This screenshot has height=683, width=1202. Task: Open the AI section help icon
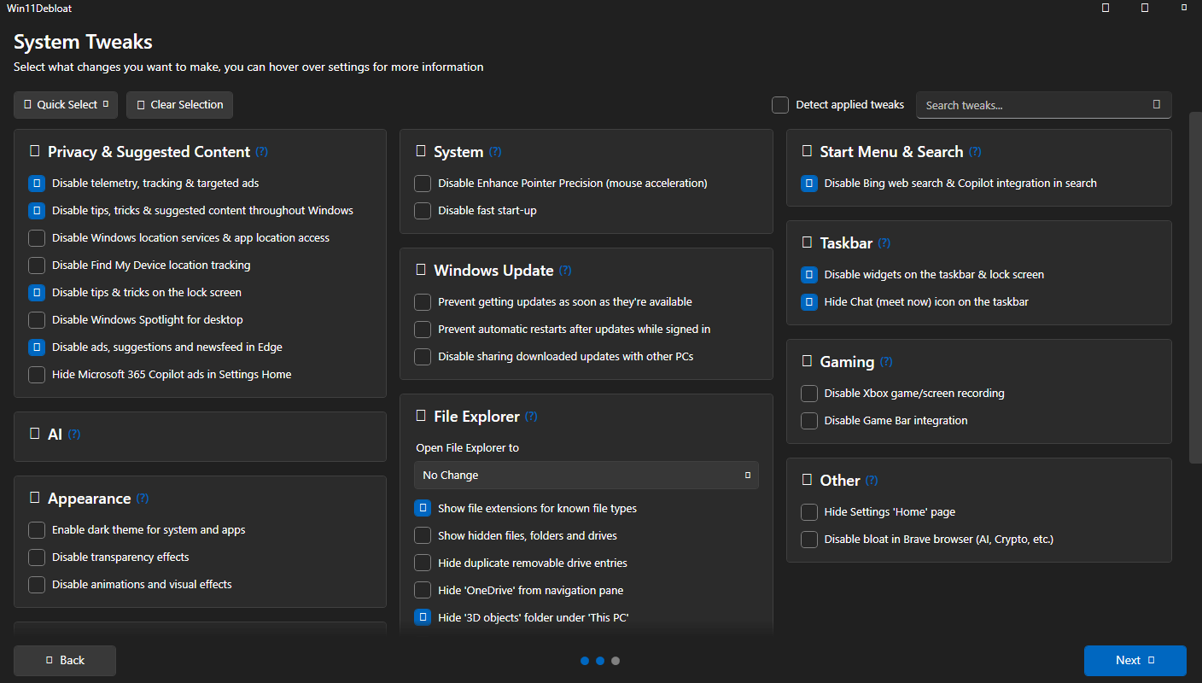pyautogui.click(x=74, y=435)
